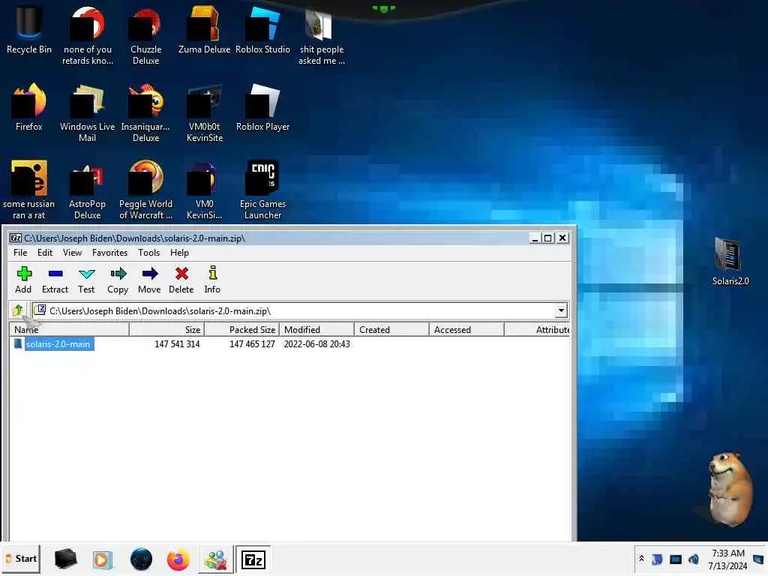Click modified date 2022-06-08 20:43

[x=317, y=343]
